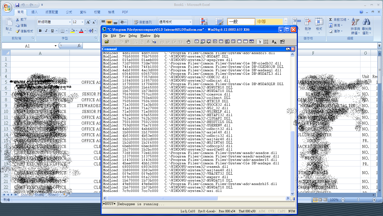
Task: Click the WinDbg Open source file icon
Action: (107, 42)
